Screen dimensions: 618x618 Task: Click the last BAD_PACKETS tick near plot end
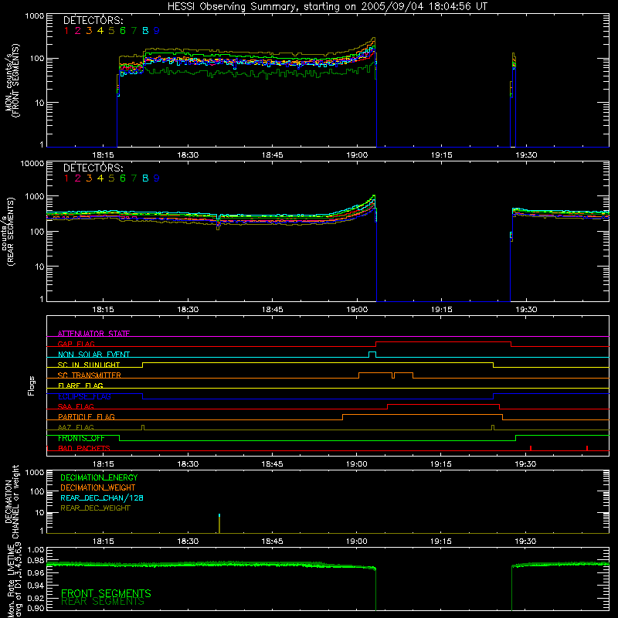587,448
